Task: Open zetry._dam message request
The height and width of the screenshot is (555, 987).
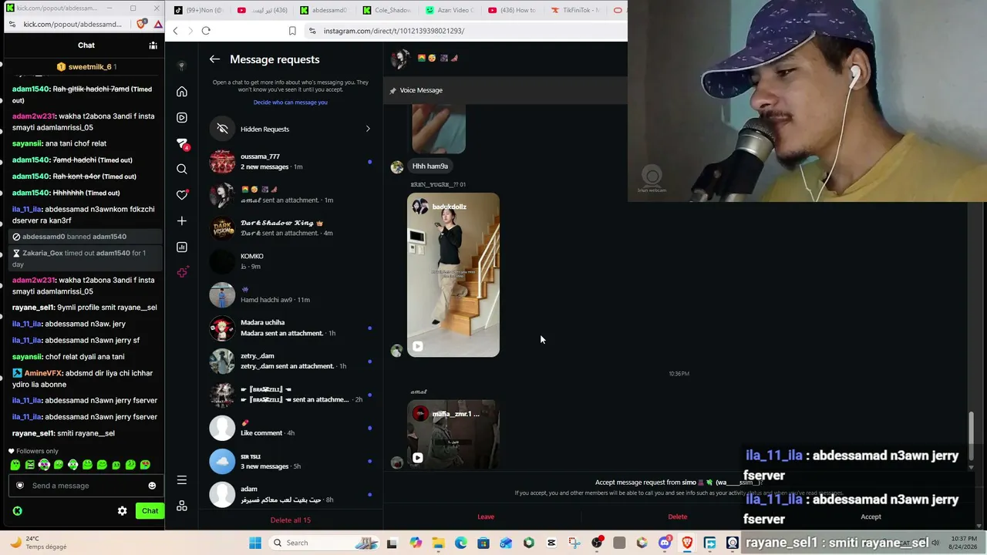Action: (291, 361)
